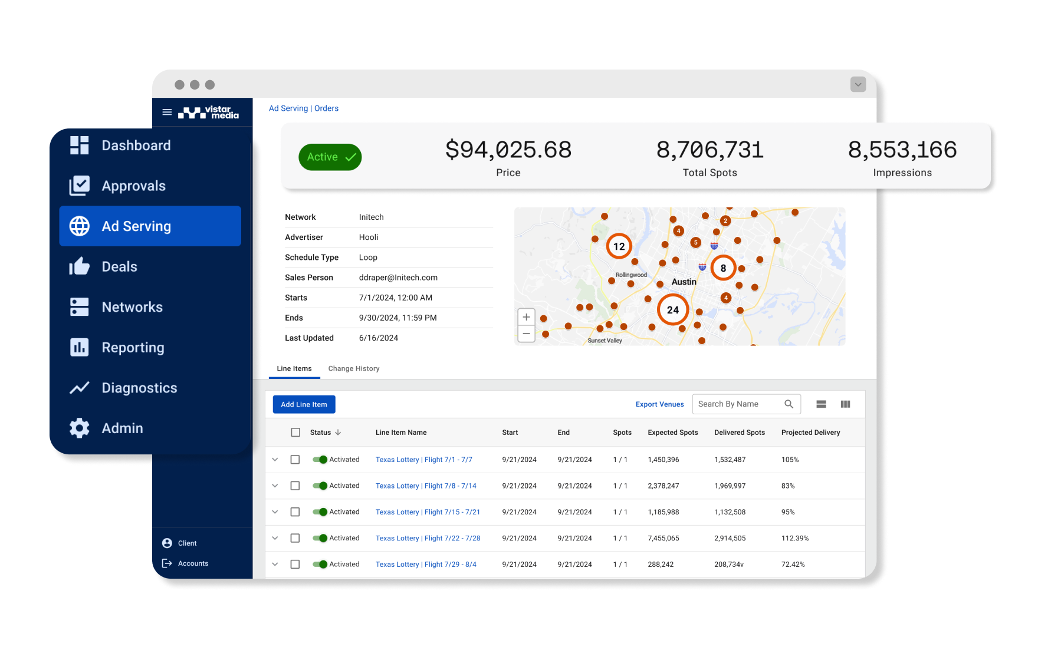Select Ad Serving in the sidebar menu
This screenshot has height=660, width=1038.
coord(150,226)
